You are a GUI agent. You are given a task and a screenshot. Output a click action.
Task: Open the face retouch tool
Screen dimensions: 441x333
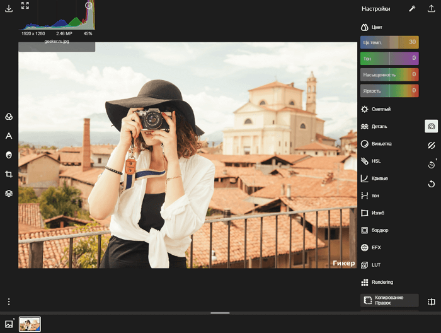tap(9, 155)
